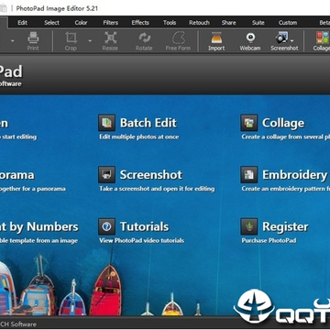
Task: Open the Edit tab
Action: [x=22, y=23]
